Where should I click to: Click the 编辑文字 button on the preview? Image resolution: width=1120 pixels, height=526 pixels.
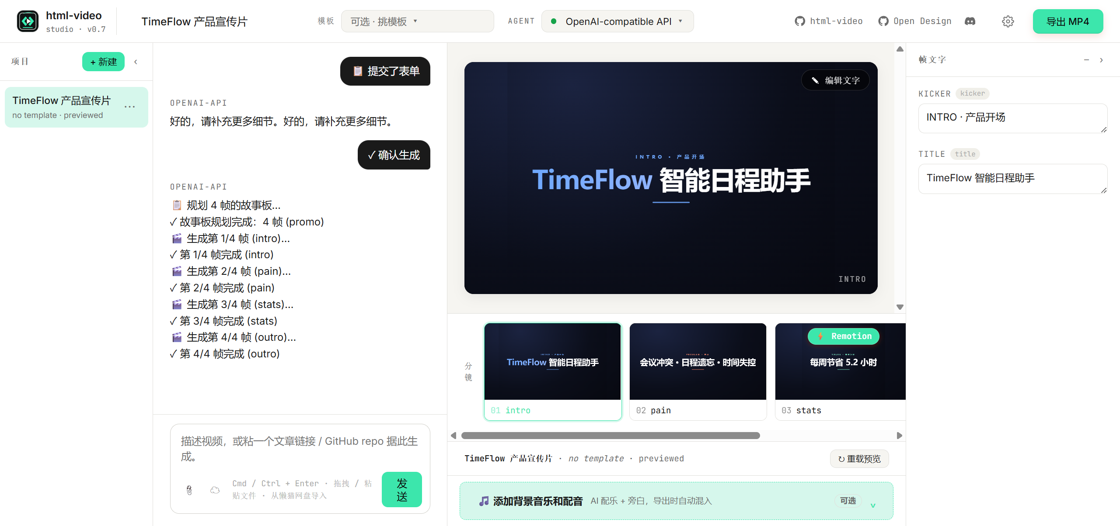click(x=835, y=80)
